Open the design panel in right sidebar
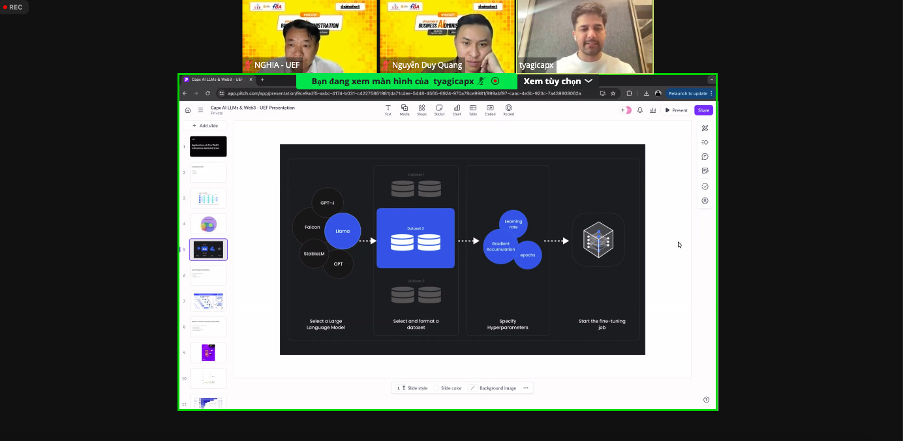The height and width of the screenshot is (441, 903). tap(705, 128)
